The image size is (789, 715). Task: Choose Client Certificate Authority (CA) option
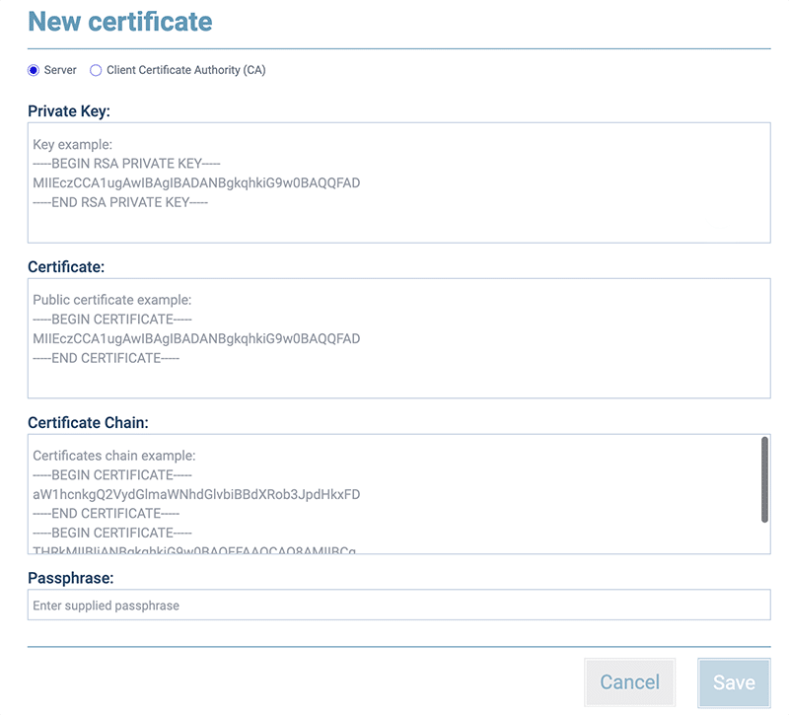pyautogui.click(x=95, y=70)
